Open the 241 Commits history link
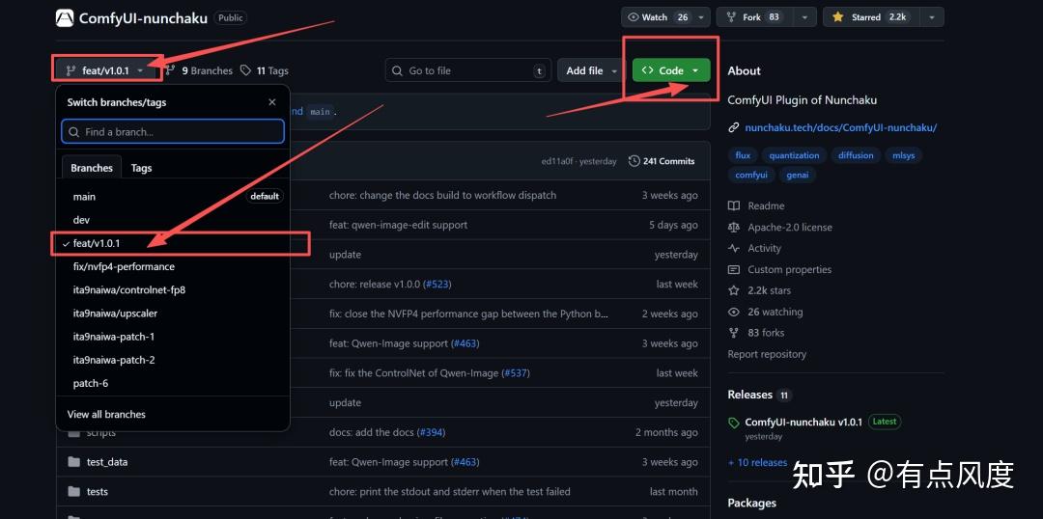The width and height of the screenshot is (1043, 519). coord(662,161)
